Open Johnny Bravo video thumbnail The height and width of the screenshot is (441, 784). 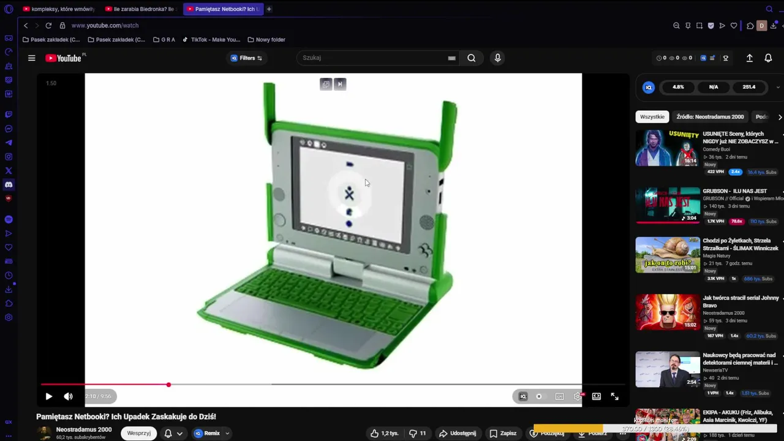click(x=668, y=312)
